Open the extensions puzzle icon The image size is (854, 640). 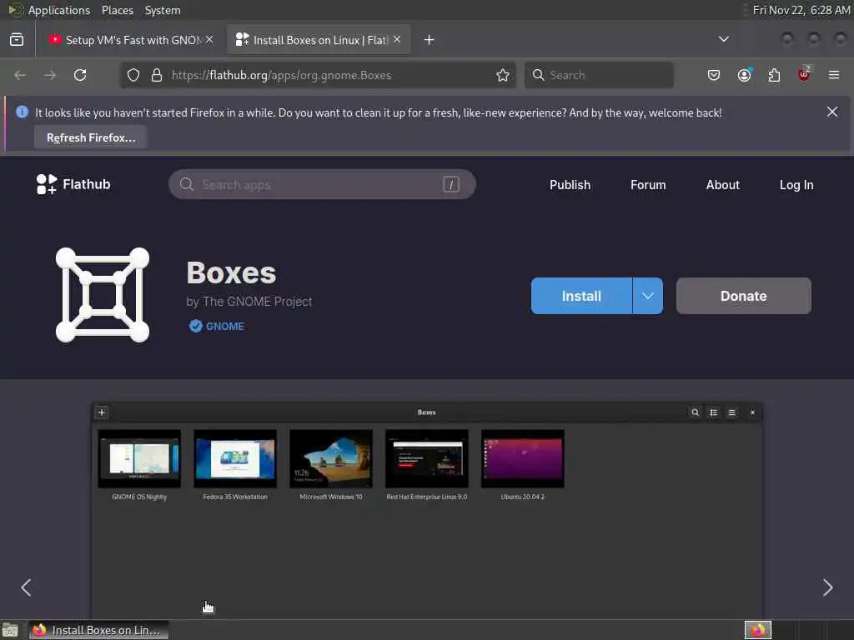point(774,75)
